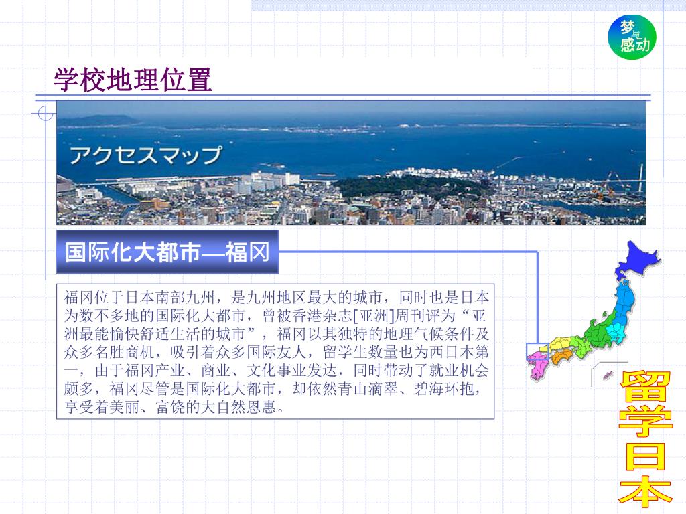The width and height of the screenshot is (686, 514).
Task: Click the paragraph starting 福冈位于日本南部九州
Action: [x=275, y=352]
